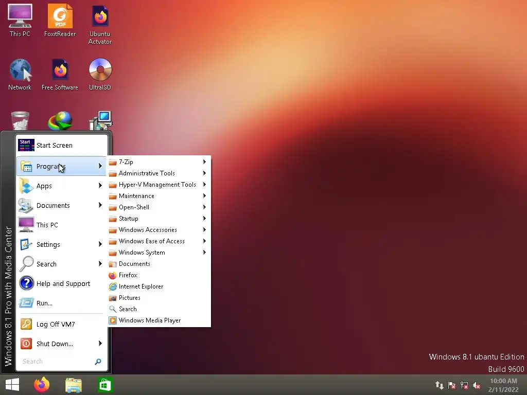Open the Hyper-V Management Tools folder
The image size is (527, 395).
pos(159,185)
